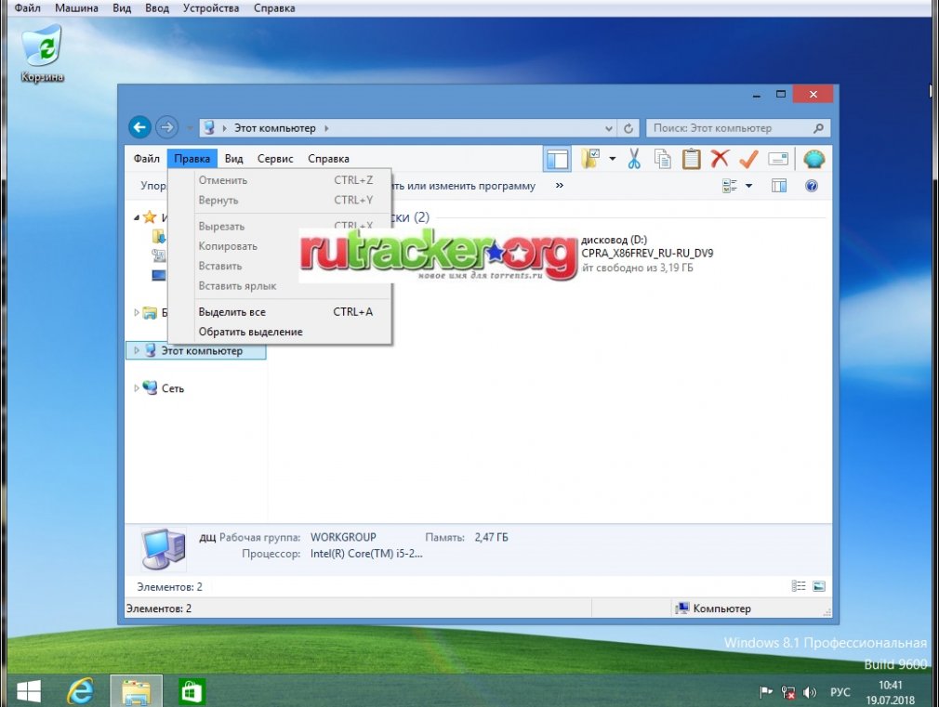Switch the РУС input language indicator
The height and width of the screenshot is (707, 939).
point(840,692)
